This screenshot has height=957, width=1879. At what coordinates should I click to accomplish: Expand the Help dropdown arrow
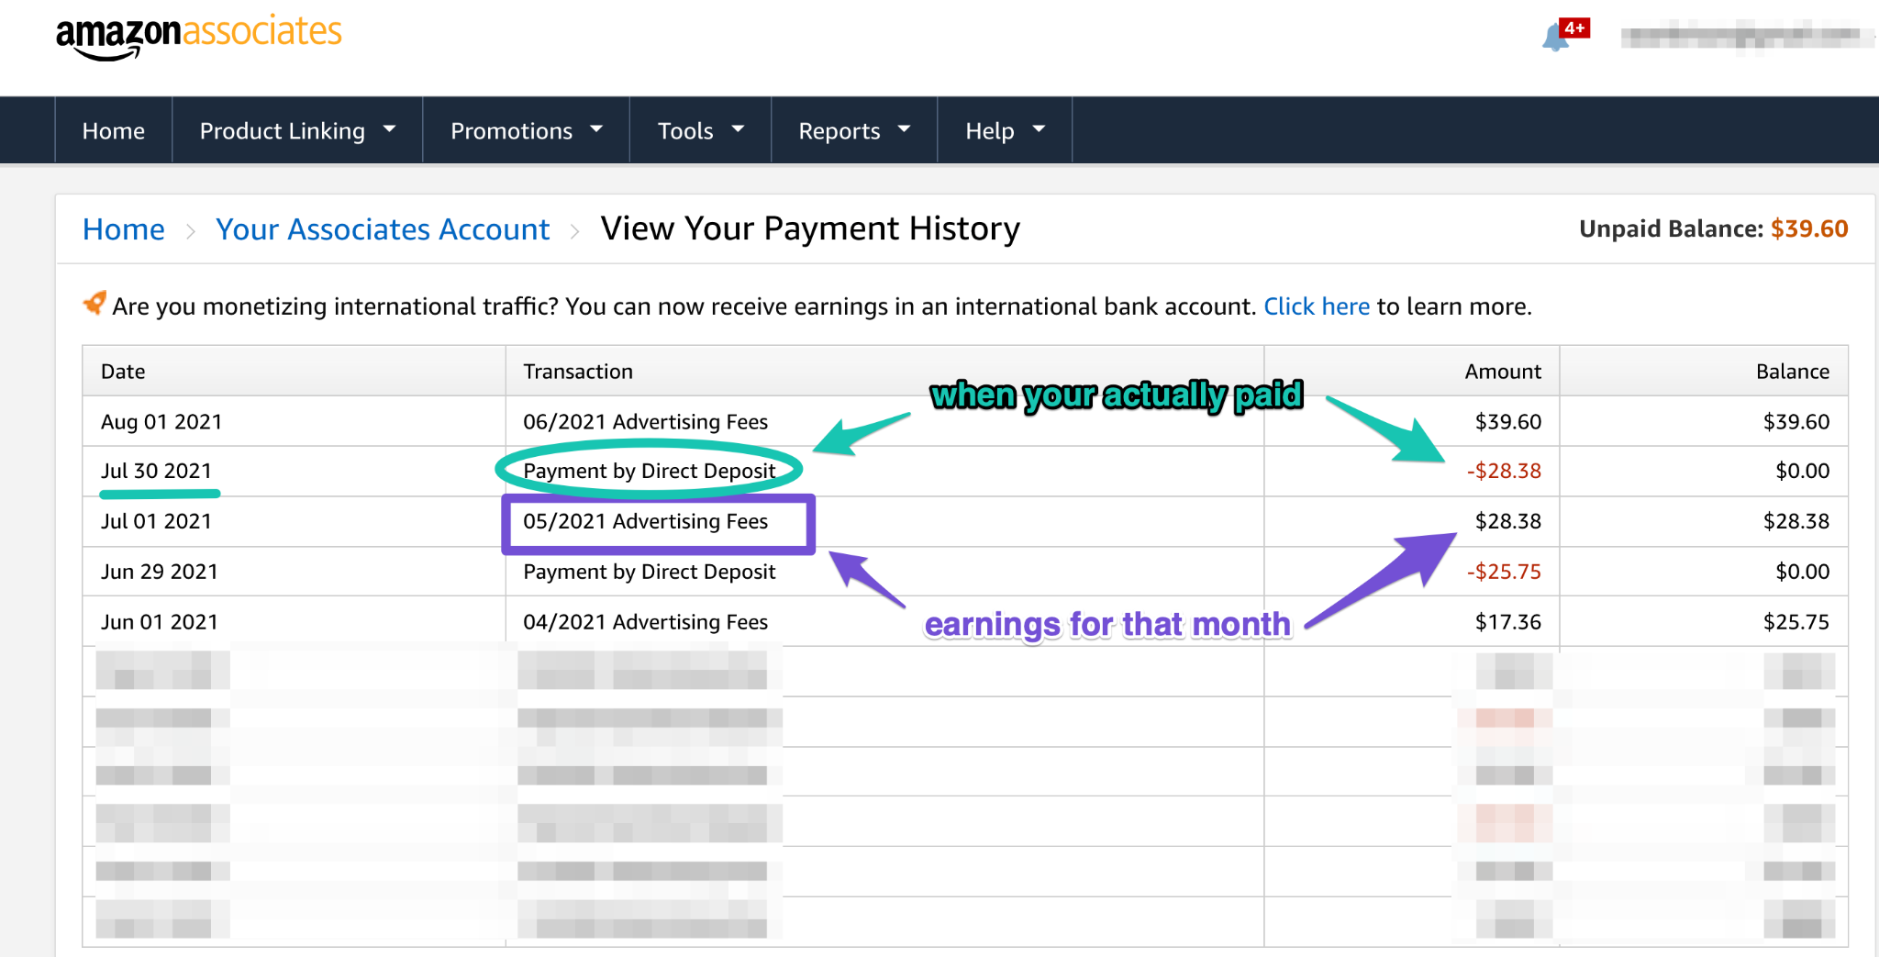[x=1039, y=129]
